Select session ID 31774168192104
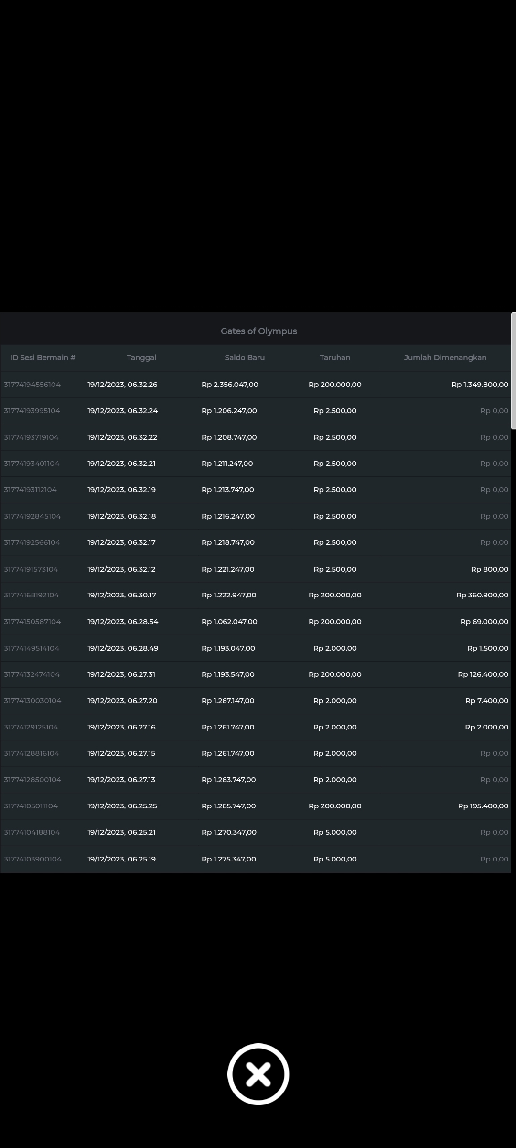 coord(32,595)
